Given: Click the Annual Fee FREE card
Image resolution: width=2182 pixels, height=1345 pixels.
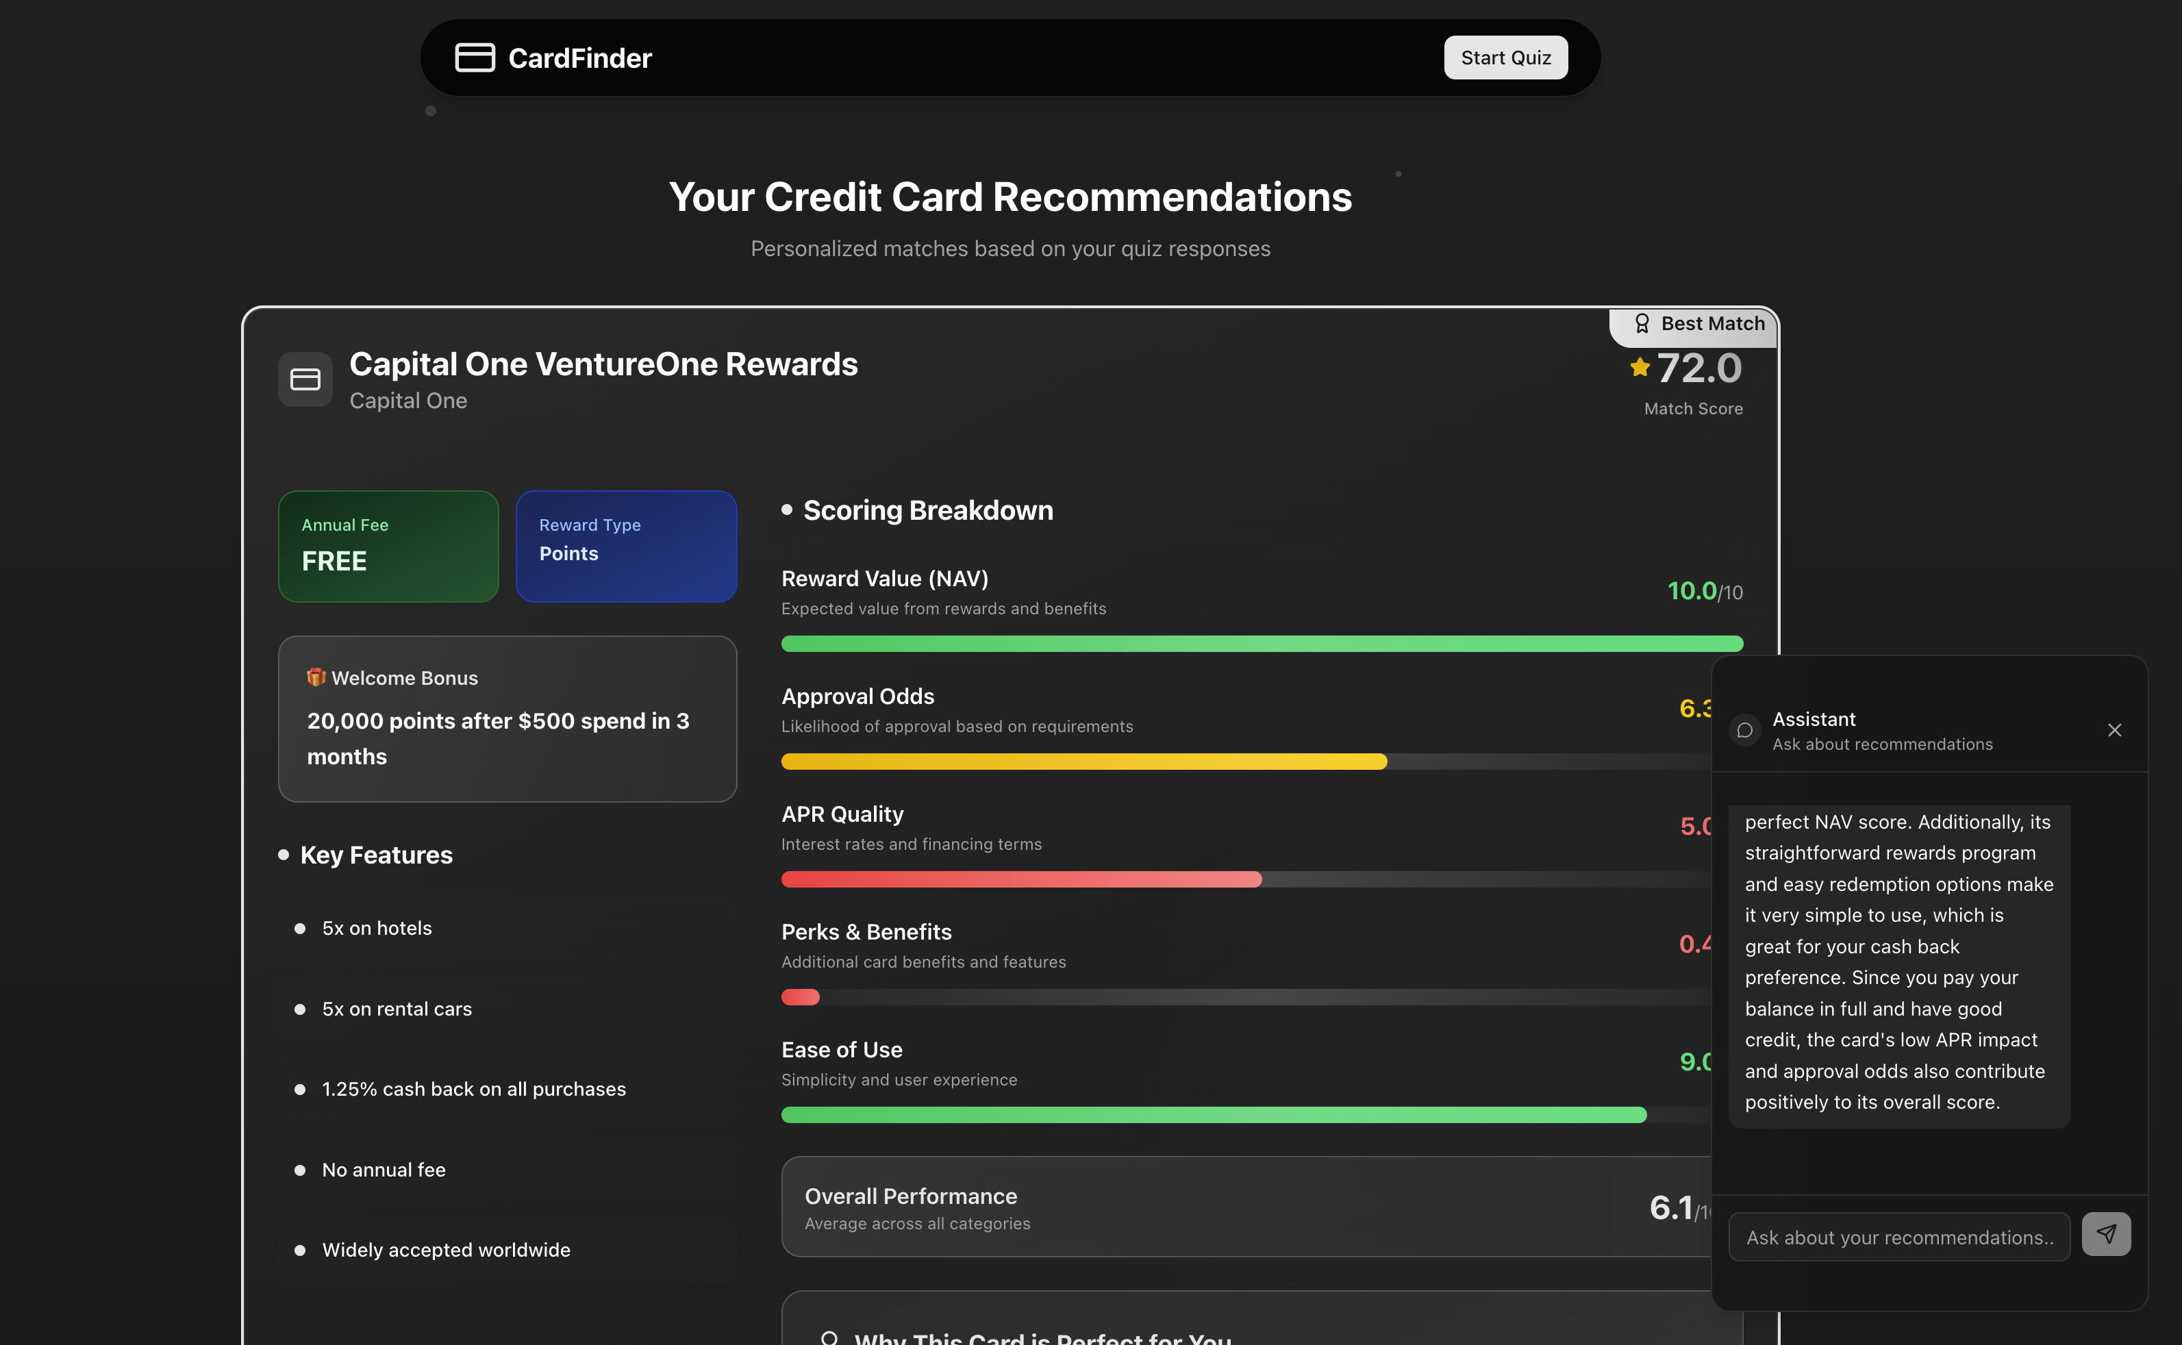Looking at the screenshot, I should coord(388,546).
